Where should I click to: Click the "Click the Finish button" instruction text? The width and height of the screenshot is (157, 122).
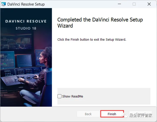[92, 40]
